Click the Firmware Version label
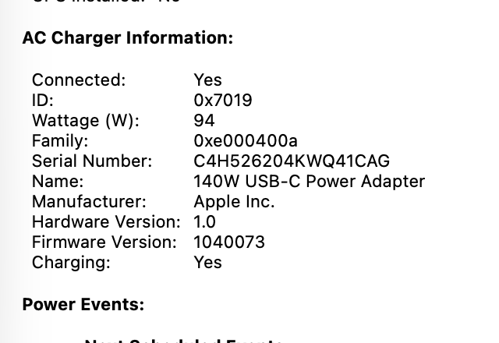Image resolution: width=499 pixels, height=343 pixels. coord(104,242)
